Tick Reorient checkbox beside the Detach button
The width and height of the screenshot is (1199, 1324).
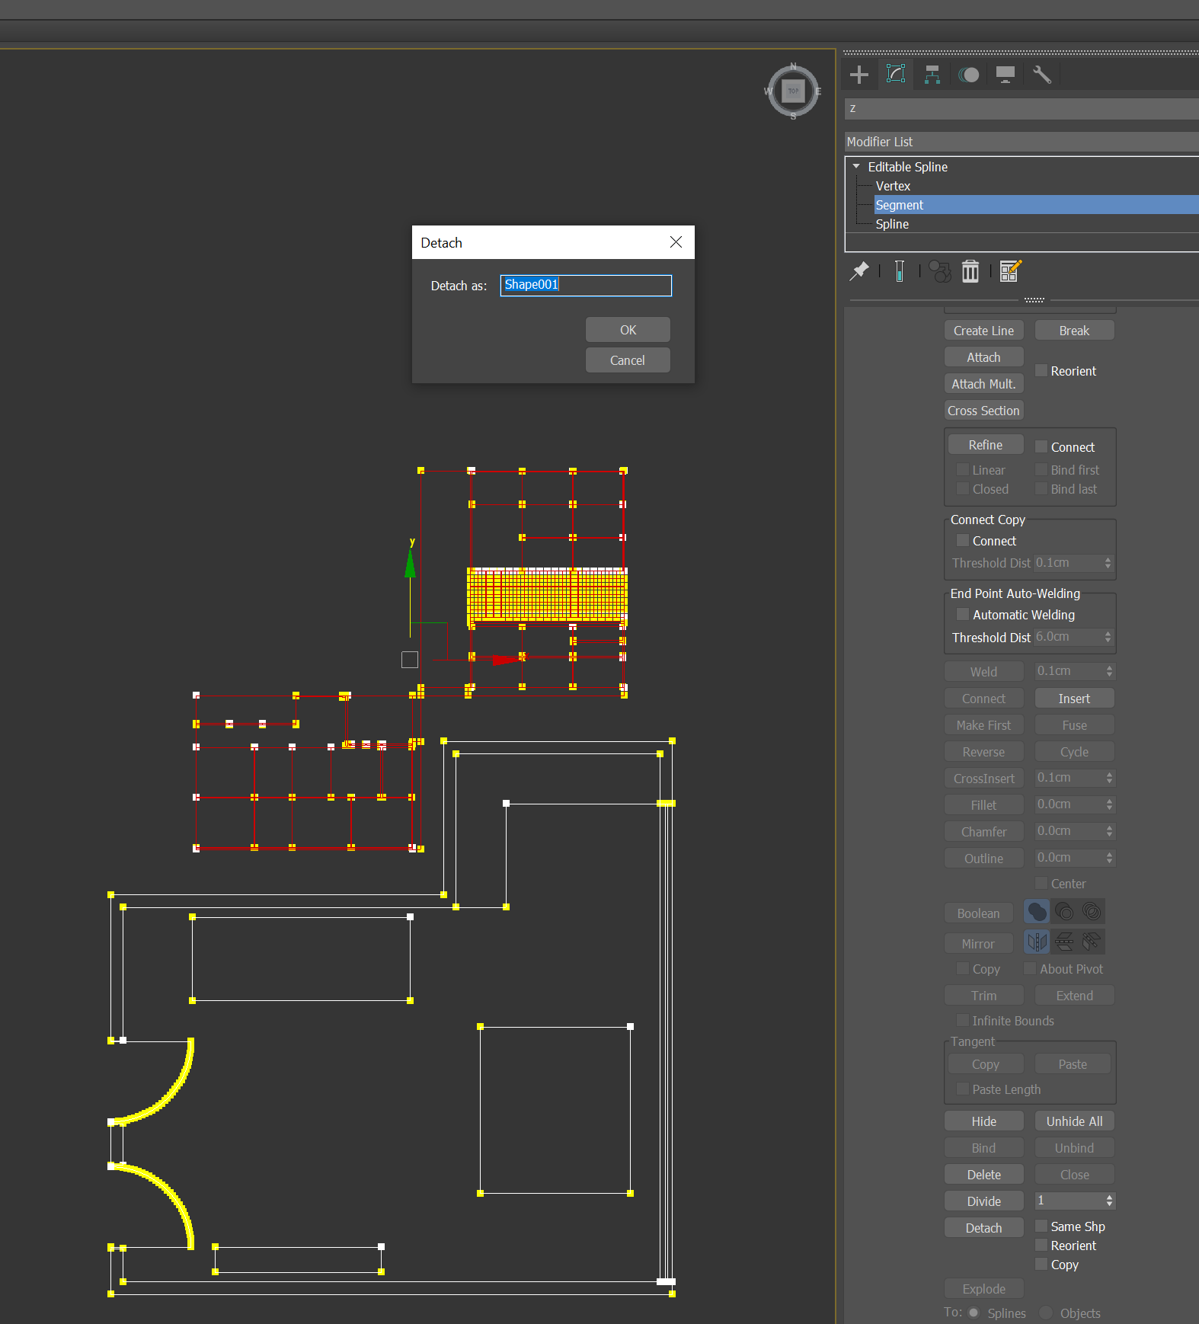pos(1041,1245)
